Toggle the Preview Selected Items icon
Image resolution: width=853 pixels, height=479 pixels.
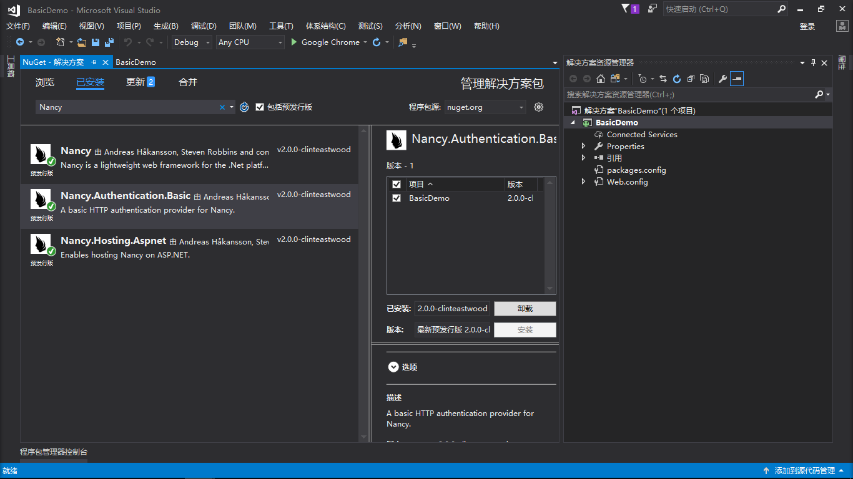click(737, 79)
